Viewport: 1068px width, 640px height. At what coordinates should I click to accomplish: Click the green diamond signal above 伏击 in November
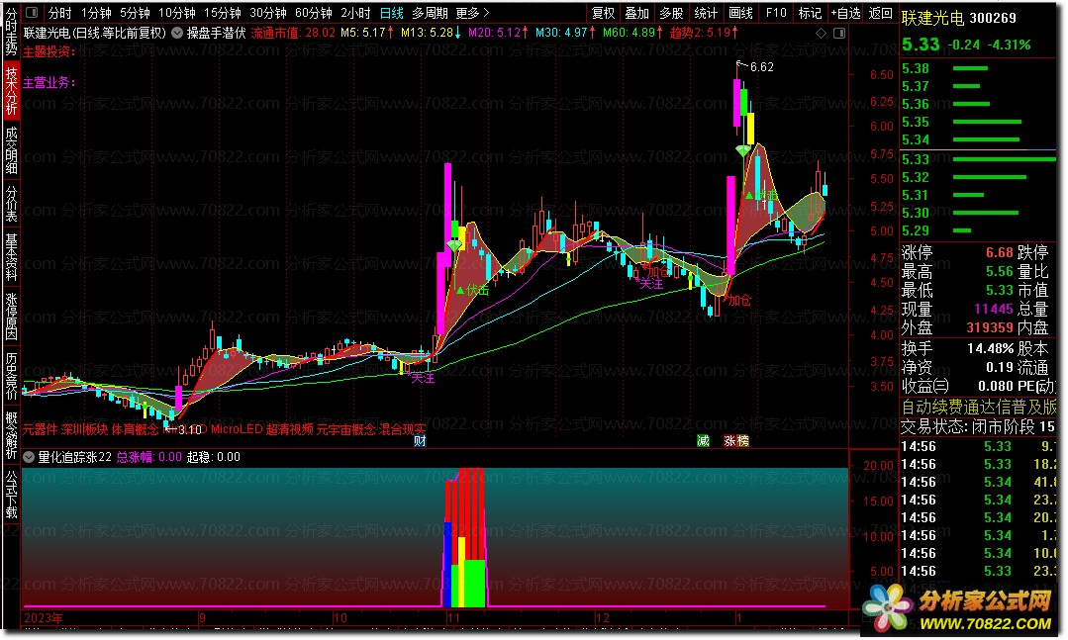pos(454,244)
